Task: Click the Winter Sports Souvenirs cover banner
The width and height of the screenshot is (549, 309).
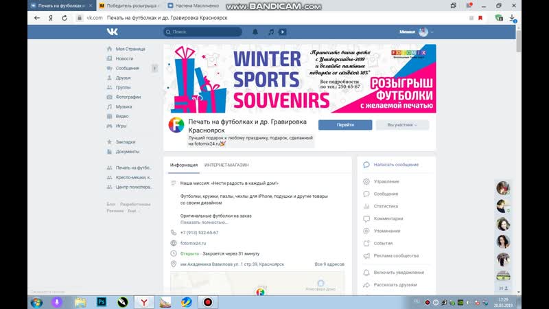Action: (x=300, y=78)
